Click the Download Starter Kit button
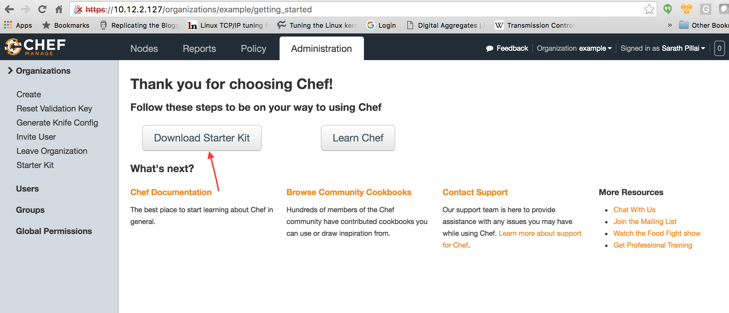 tap(202, 138)
